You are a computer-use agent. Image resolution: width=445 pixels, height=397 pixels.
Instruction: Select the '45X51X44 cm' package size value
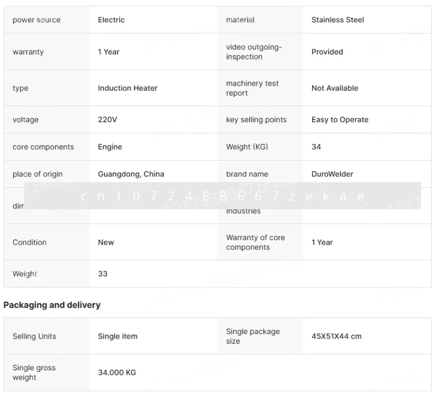(336, 336)
